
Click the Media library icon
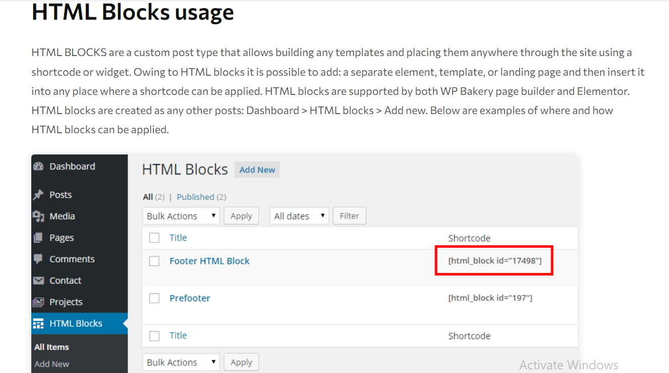point(38,216)
